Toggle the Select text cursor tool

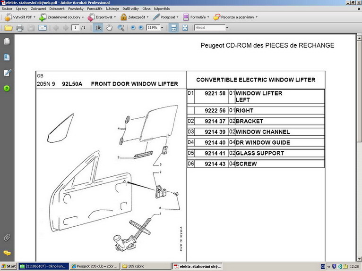tap(98, 28)
